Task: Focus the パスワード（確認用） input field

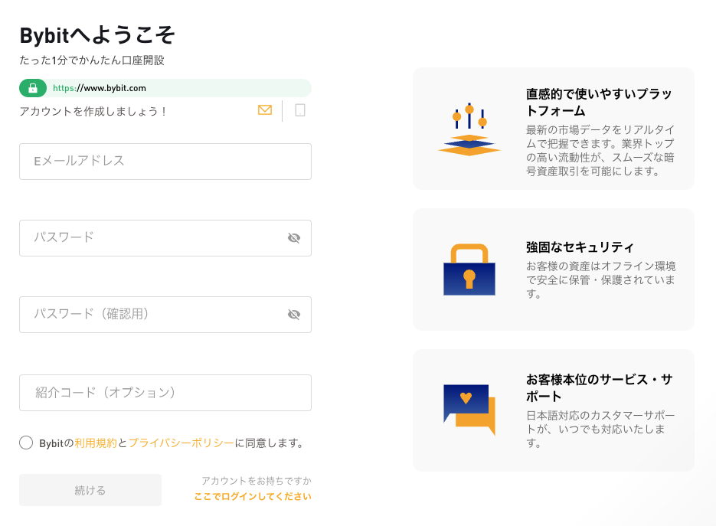Action: click(165, 315)
